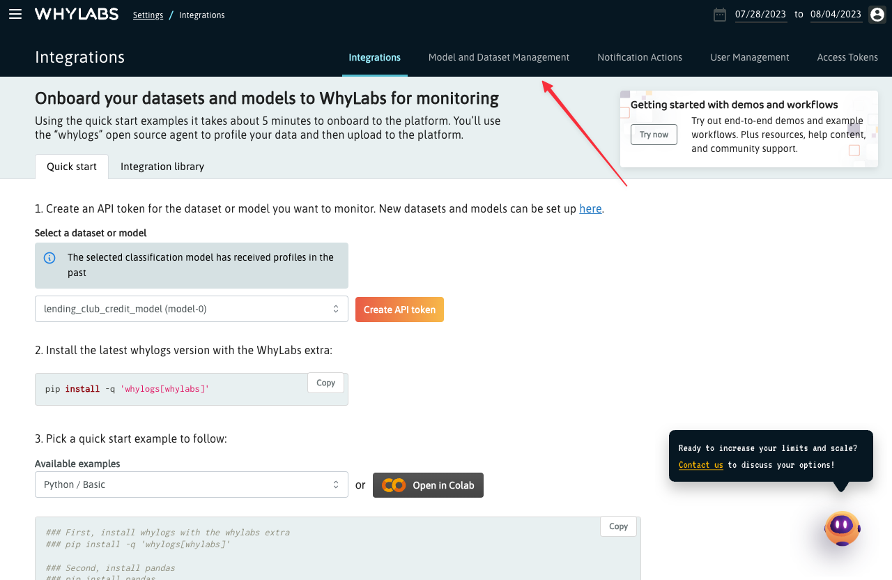Expand the Available examples dropdown
Viewport: 892px width, 580px height.
pyautogui.click(x=192, y=484)
